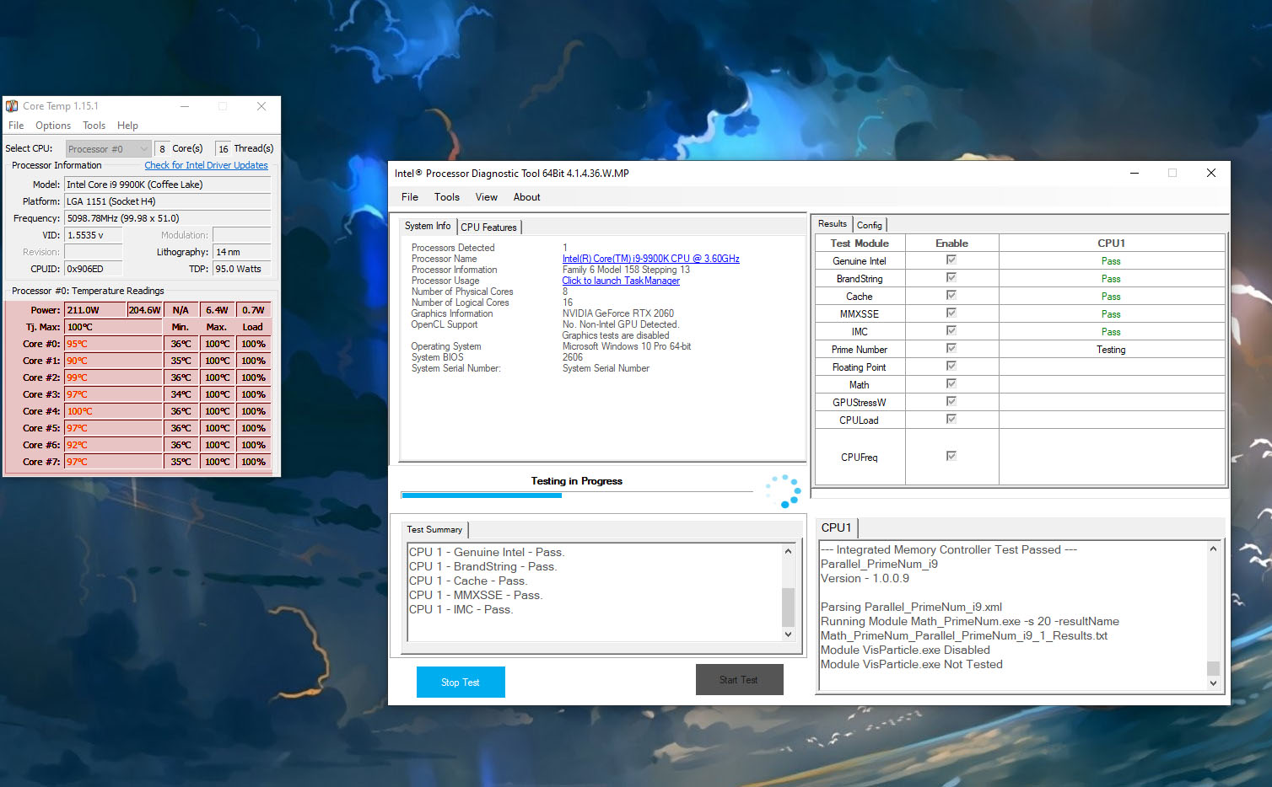Click the Prime Number 'Testing' status cell
The height and width of the screenshot is (787, 1272).
click(x=1111, y=349)
